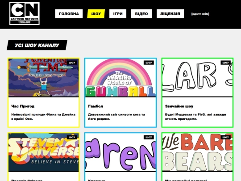Click the ШОУ badge on We Bare Bears card
Viewport: 241px width, 181px height.
tap(226, 137)
